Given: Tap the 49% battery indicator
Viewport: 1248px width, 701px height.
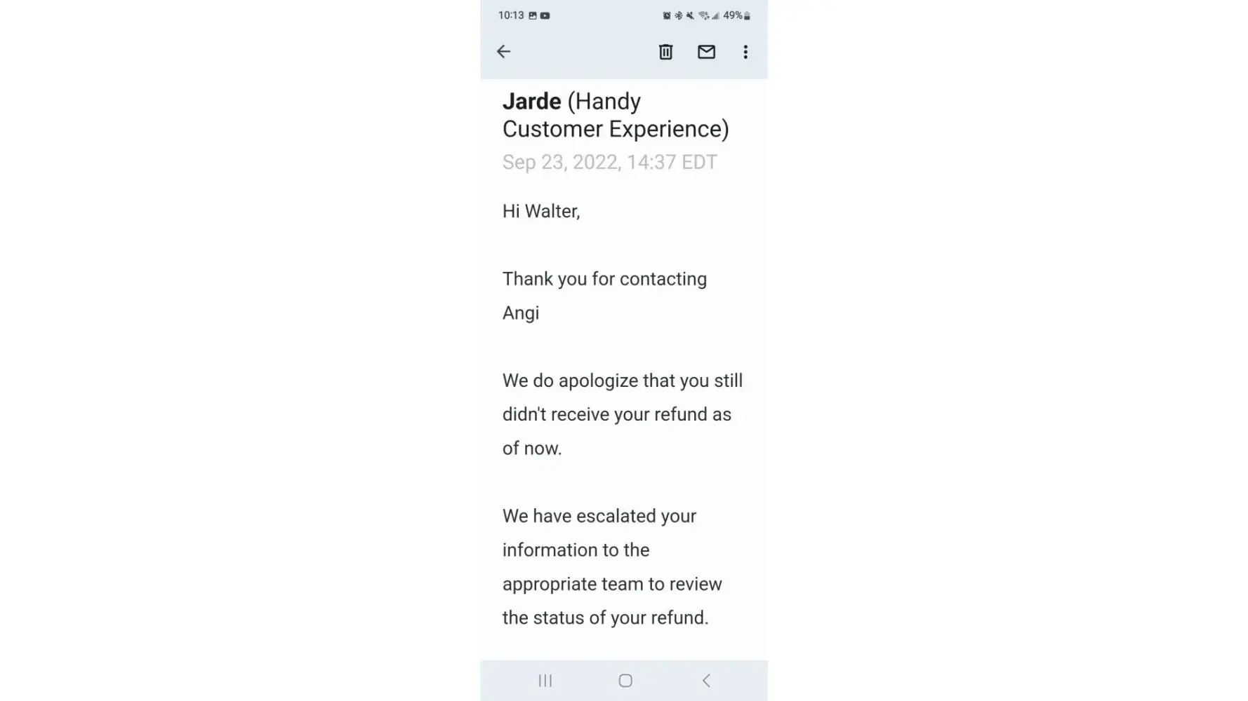Looking at the screenshot, I should point(737,15).
